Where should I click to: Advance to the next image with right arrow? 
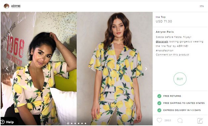point(146,69)
